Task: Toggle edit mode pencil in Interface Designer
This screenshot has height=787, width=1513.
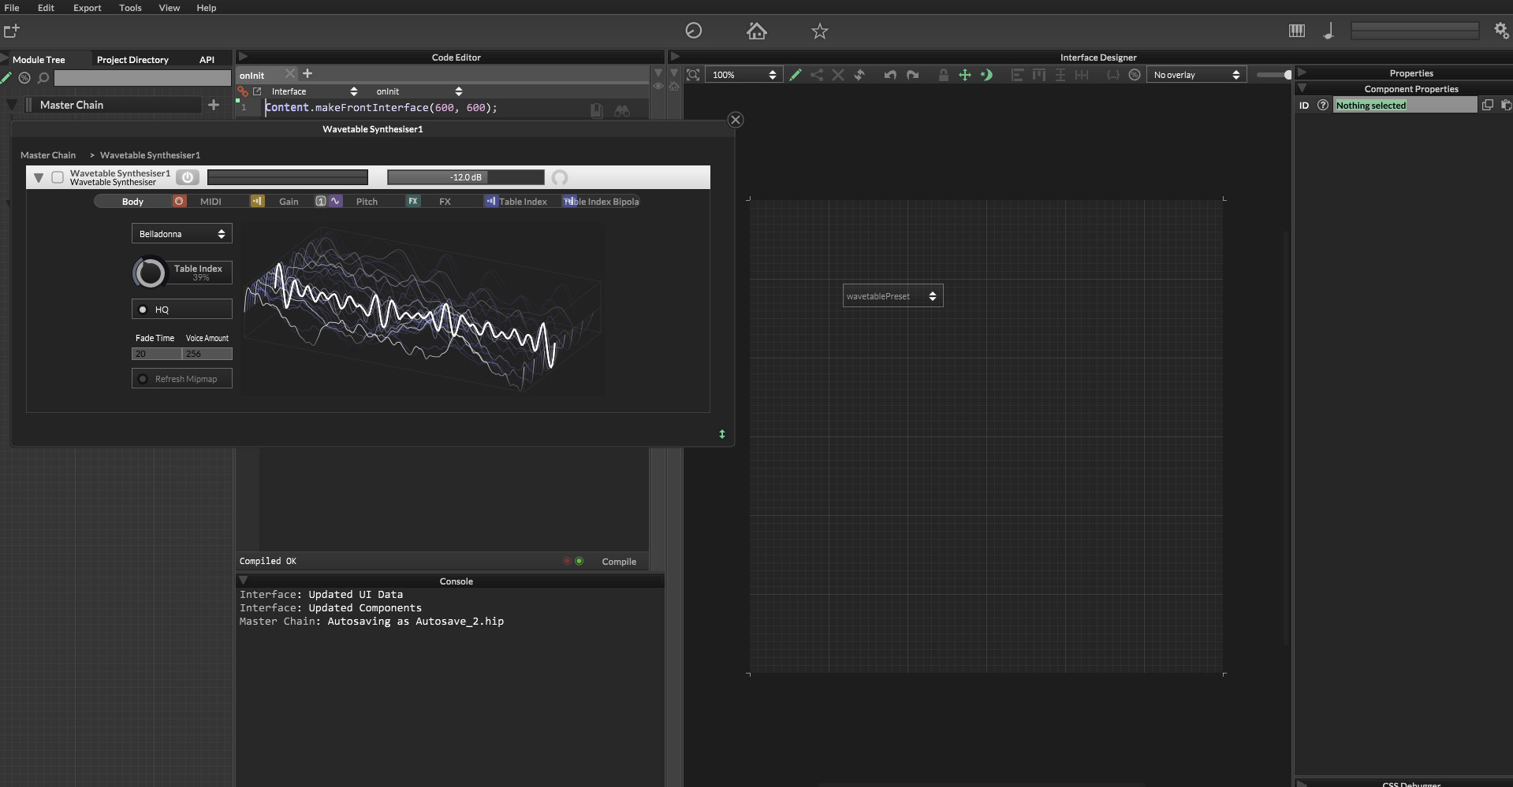Action: point(796,75)
